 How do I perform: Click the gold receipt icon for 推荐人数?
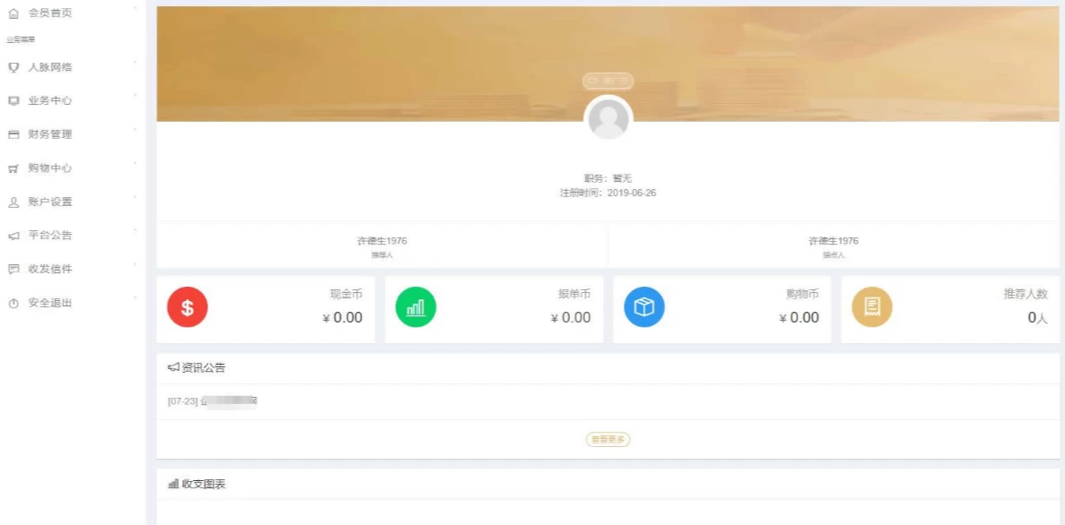click(x=872, y=307)
